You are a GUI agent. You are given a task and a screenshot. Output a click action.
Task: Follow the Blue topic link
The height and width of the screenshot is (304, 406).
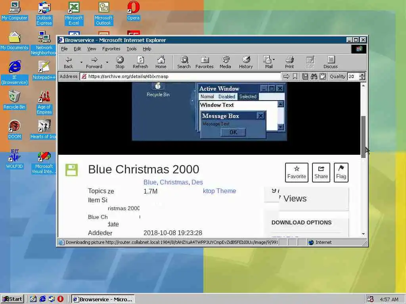150,182
